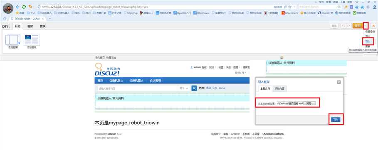Click the 首页 navigation link
The width and height of the screenshot is (378, 150).
pos(100,81)
